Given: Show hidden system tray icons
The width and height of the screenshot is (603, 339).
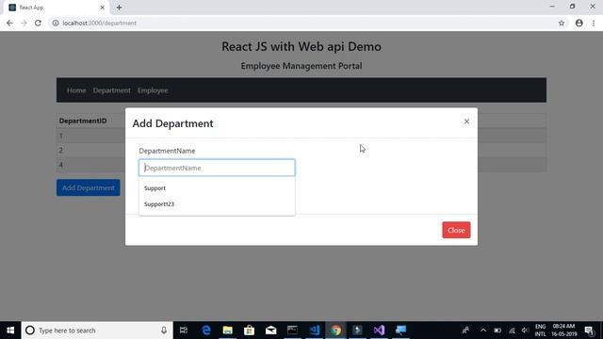Looking at the screenshot, I should [x=483, y=331].
